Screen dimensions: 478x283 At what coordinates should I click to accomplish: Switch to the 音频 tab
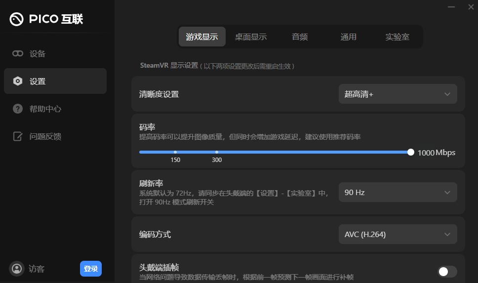[300, 37]
